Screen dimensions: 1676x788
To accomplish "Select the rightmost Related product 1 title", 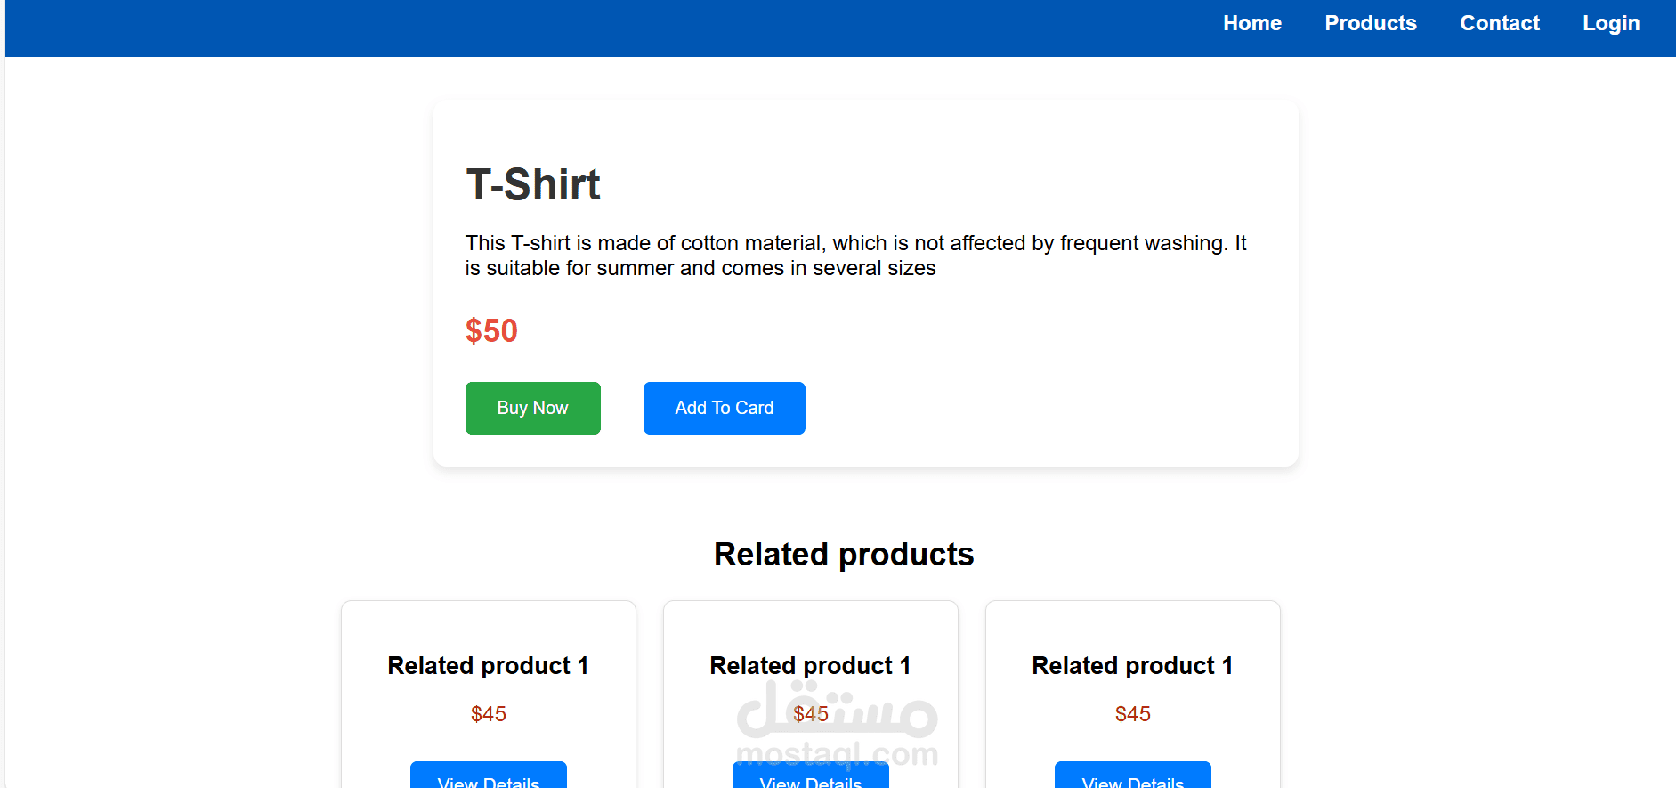I will click(x=1132, y=666).
